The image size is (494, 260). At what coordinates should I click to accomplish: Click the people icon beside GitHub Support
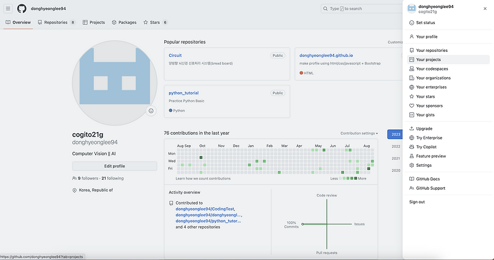pos(411,188)
